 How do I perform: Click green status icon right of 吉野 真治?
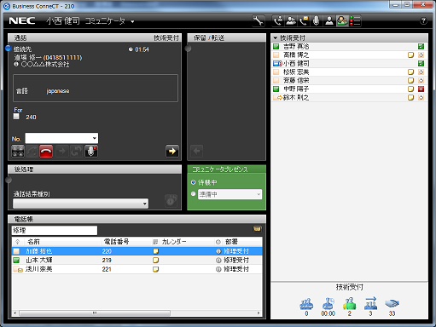(x=421, y=47)
